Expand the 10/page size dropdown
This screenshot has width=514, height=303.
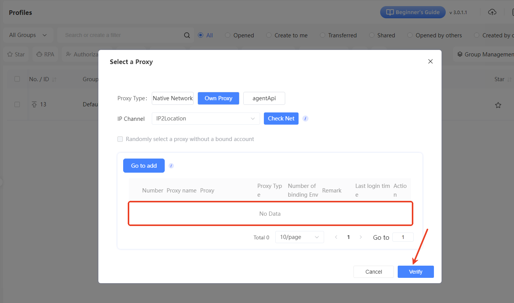coord(299,237)
